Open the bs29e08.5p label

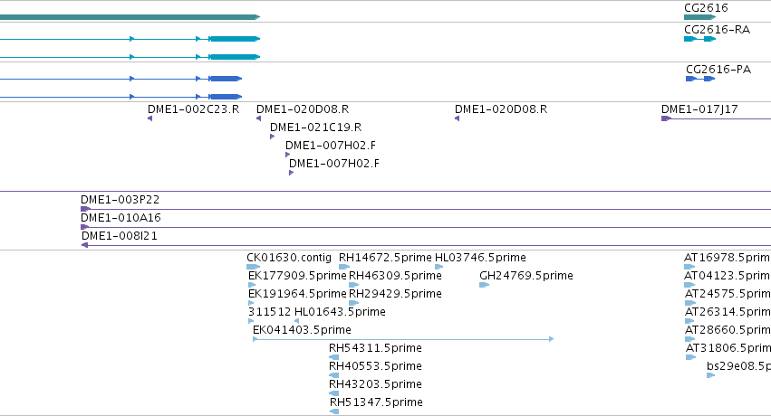coord(738,366)
